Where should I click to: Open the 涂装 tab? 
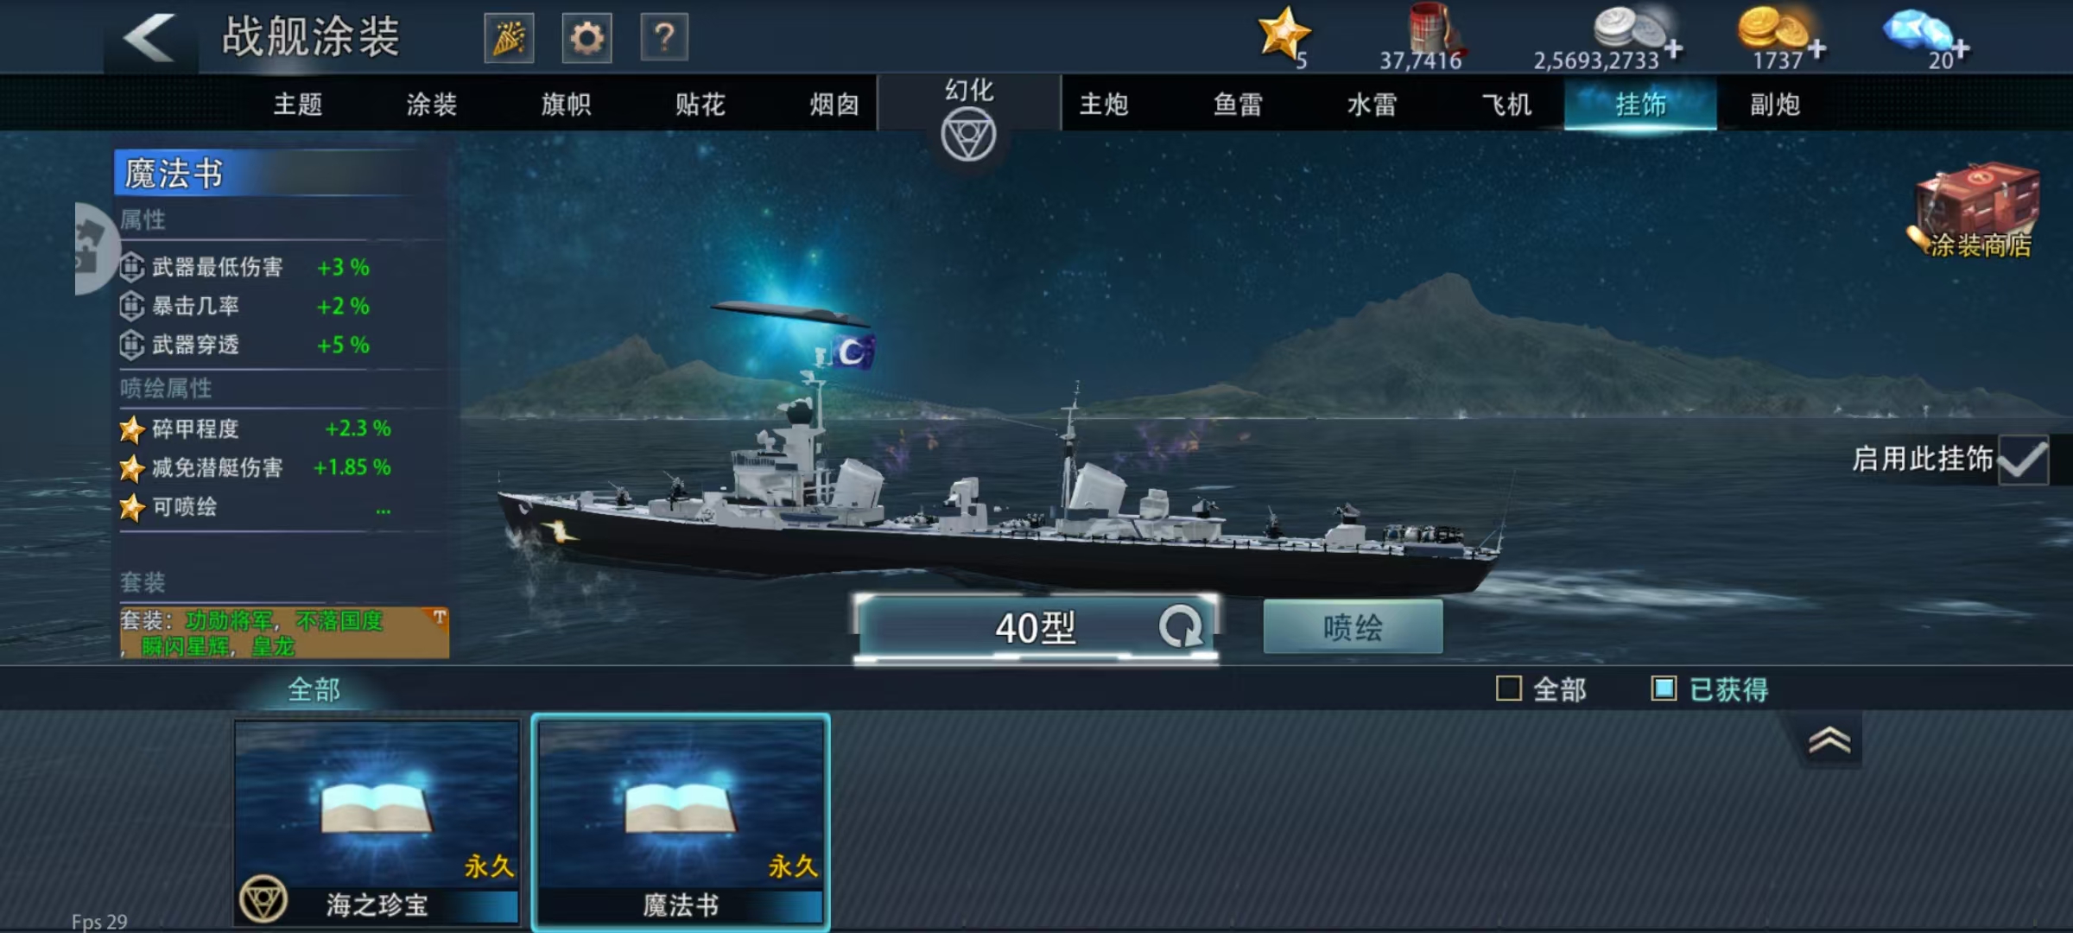click(x=432, y=105)
